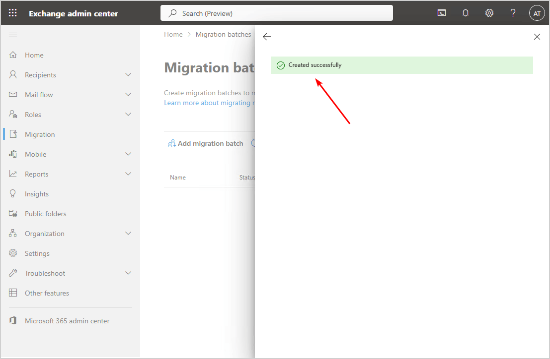
Task: Open the app launcher waffle icon
Action: click(13, 13)
